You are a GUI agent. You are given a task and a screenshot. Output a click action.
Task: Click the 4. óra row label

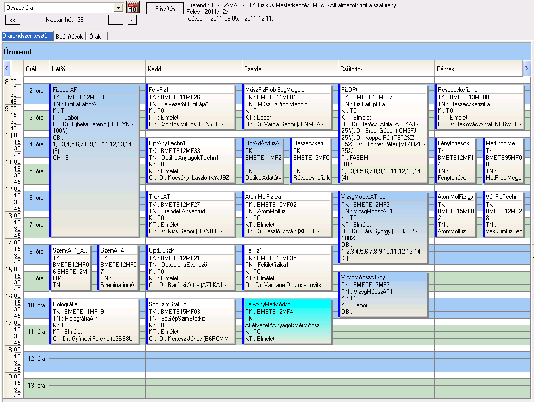pos(37,144)
